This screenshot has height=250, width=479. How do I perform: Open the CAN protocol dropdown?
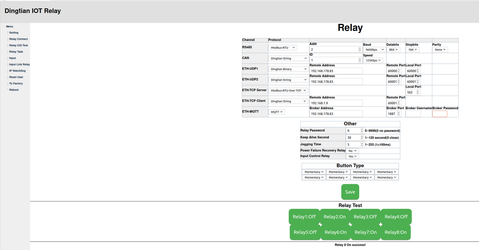click(x=288, y=59)
